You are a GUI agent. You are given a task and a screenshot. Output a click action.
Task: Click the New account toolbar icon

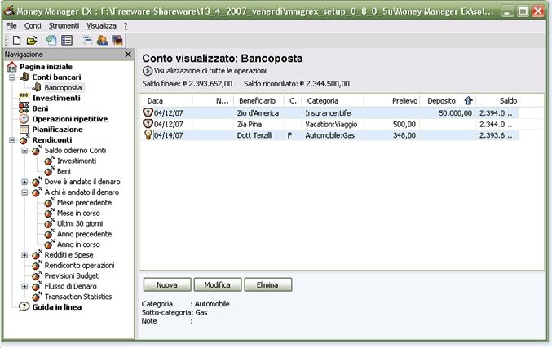(51, 41)
